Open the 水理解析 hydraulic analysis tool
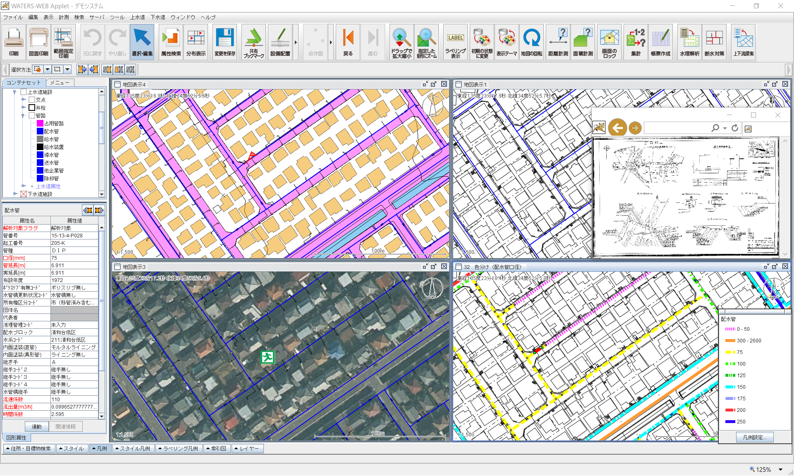Image resolution: width=794 pixels, height=476 pixels. (689, 42)
